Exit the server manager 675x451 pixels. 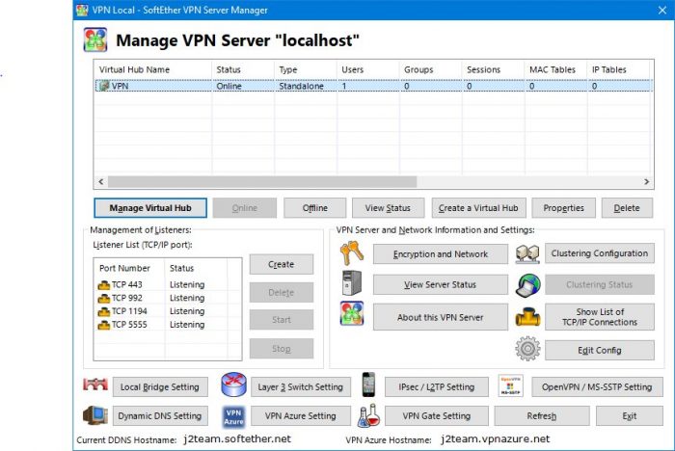click(x=630, y=415)
